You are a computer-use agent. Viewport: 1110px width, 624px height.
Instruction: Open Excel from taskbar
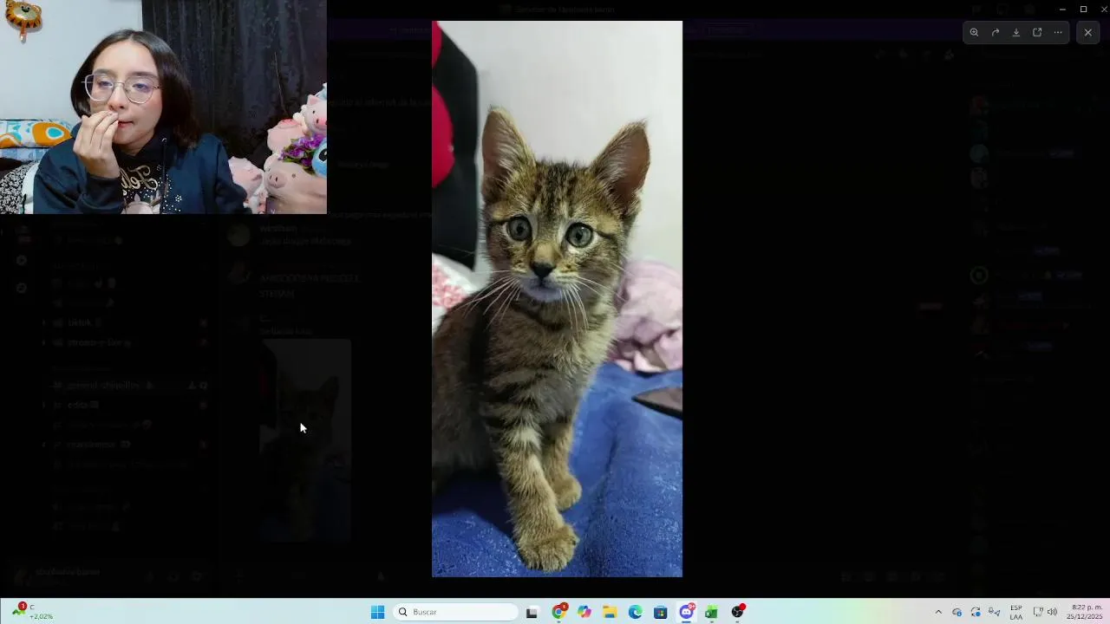(x=711, y=612)
